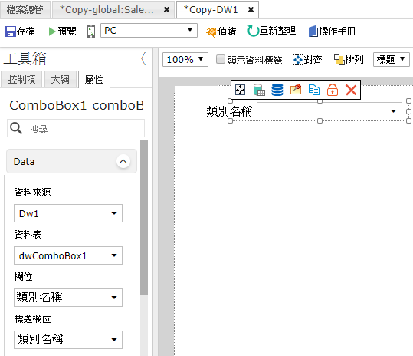The height and width of the screenshot is (356, 413).
Task: Click the 對齊 align button
Action: click(x=307, y=60)
